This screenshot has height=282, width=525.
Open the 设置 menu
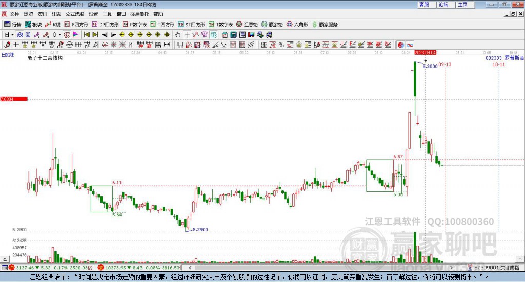pyautogui.click(x=93, y=14)
